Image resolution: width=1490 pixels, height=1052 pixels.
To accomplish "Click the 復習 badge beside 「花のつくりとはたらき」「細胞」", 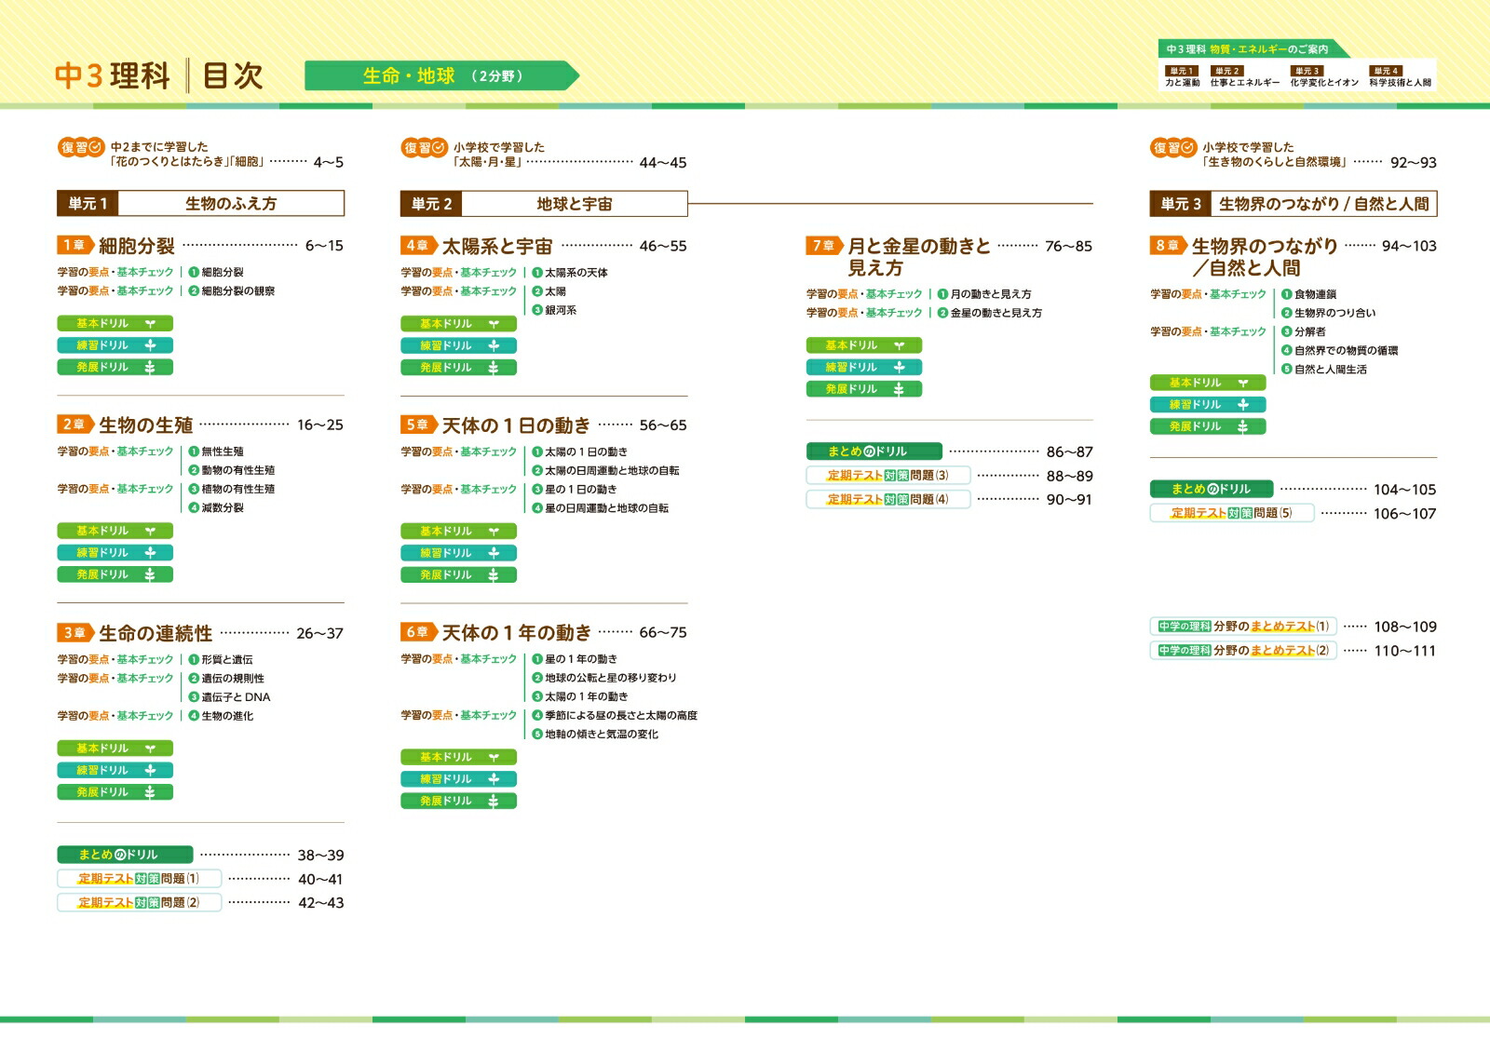I will 81,147.
